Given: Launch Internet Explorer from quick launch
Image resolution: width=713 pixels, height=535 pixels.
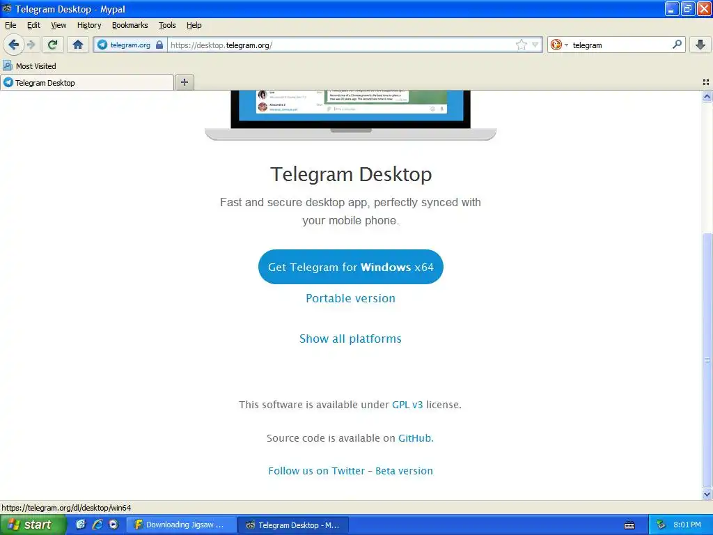Looking at the screenshot, I should 97,525.
